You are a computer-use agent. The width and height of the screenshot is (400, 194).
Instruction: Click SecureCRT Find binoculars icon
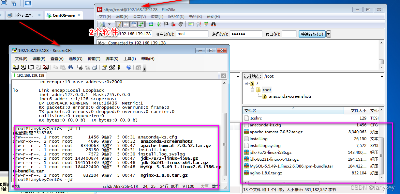tap(70, 67)
